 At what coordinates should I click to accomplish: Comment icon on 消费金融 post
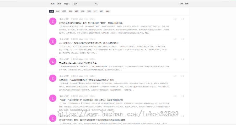click(181, 76)
